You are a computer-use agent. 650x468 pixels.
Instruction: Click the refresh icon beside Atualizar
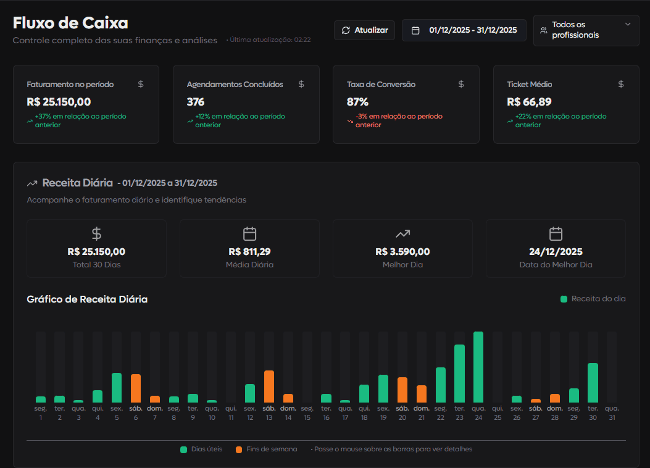coord(346,30)
